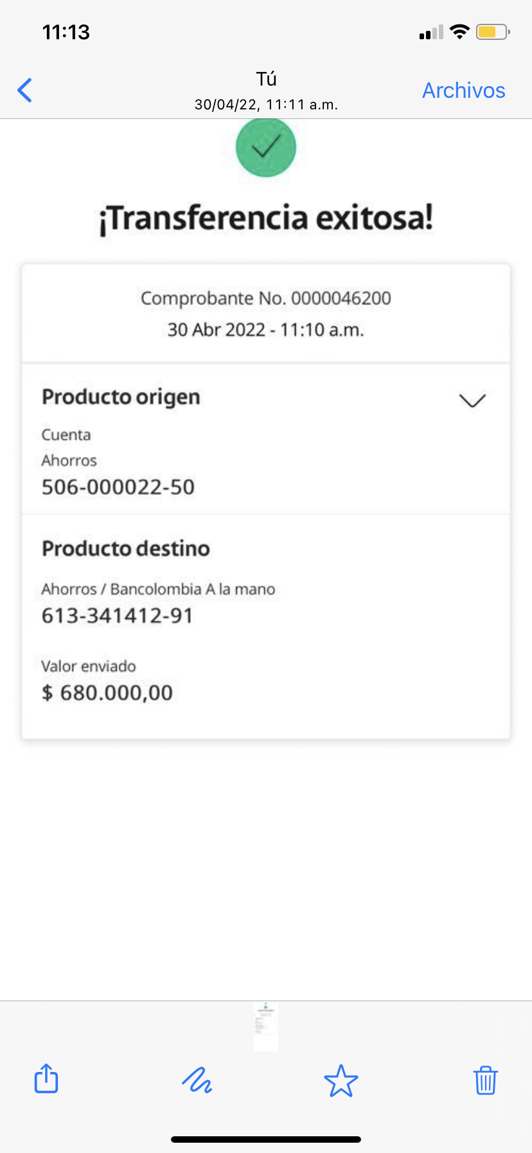Tap origin account number 506-000022-50
The width and height of the screenshot is (532, 1153).
[118, 487]
